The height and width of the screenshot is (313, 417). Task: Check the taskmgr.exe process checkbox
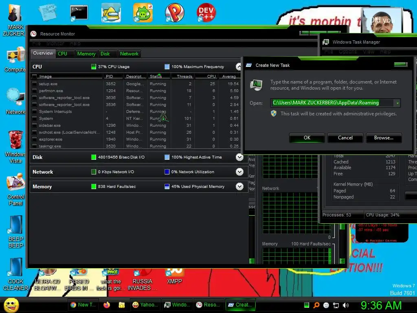(34, 146)
